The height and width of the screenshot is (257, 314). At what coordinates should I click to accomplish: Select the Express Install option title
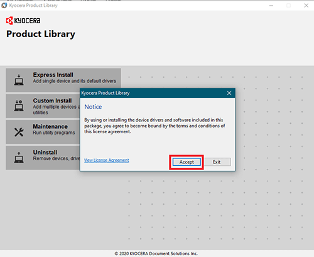53,75
